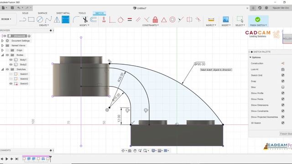Apply the Midpoint triangle constraint
Image resolution: width=292 pixels, height=164 pixels.
click(x=164, y=20)
